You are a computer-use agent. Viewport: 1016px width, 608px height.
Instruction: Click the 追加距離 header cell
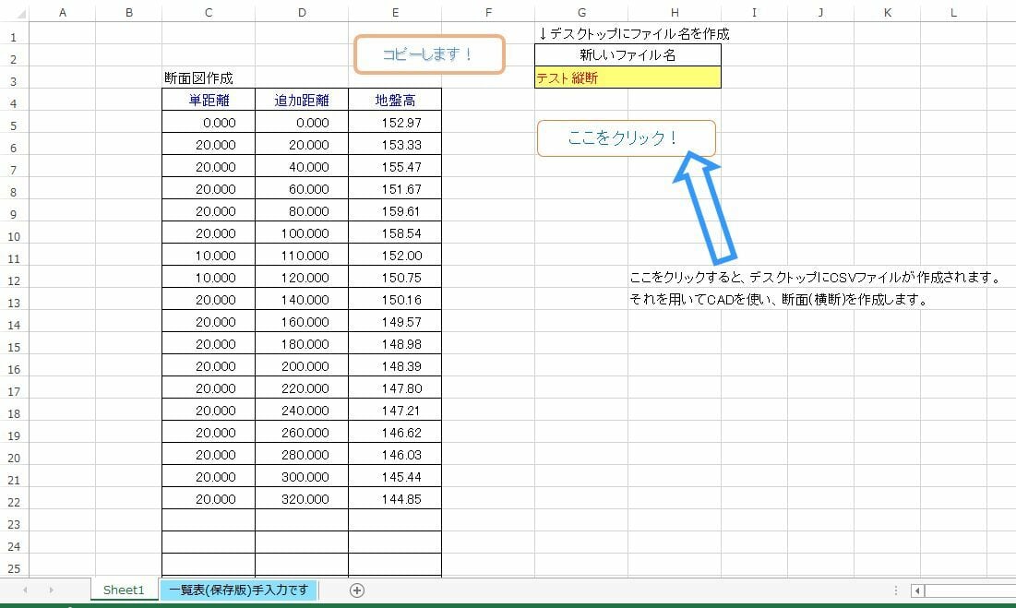[x=302, y=100]
